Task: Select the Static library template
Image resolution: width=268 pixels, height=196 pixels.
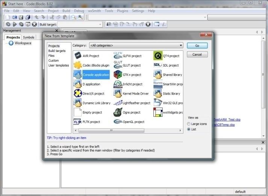Action: [x=167, y=94]
